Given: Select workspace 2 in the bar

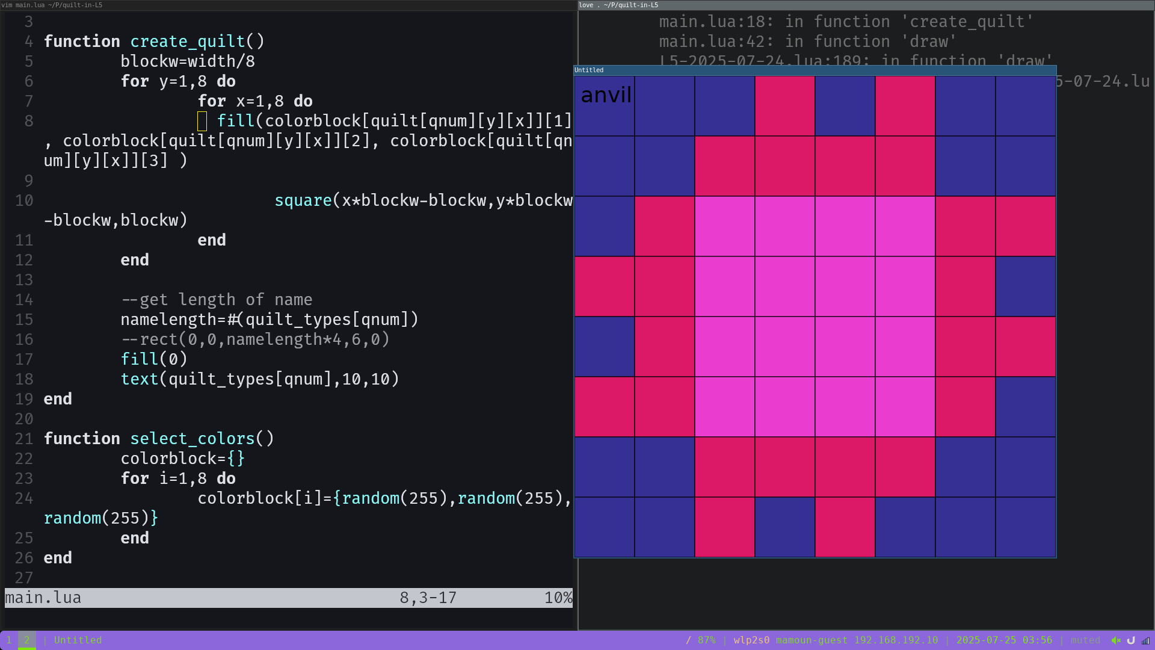Looking at the screenshot, I should 26,640.
